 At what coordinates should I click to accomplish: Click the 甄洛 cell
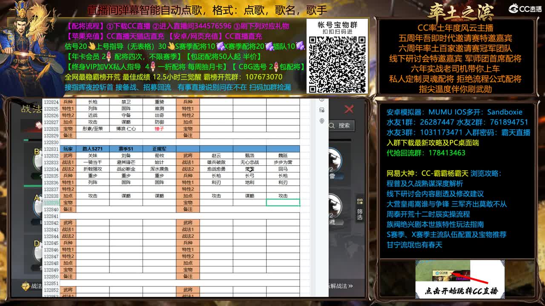(250, 156)
